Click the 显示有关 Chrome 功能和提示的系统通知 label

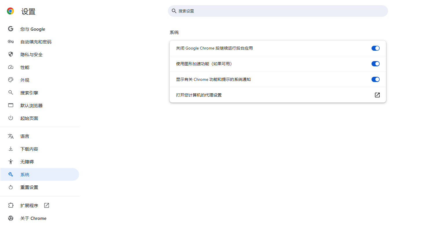pos(213,79)
